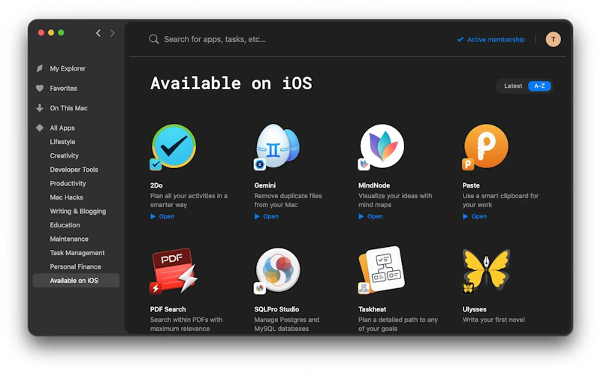Open the Gemini app icon
Viewport: 601px width, 373px height.
point(278,146)
